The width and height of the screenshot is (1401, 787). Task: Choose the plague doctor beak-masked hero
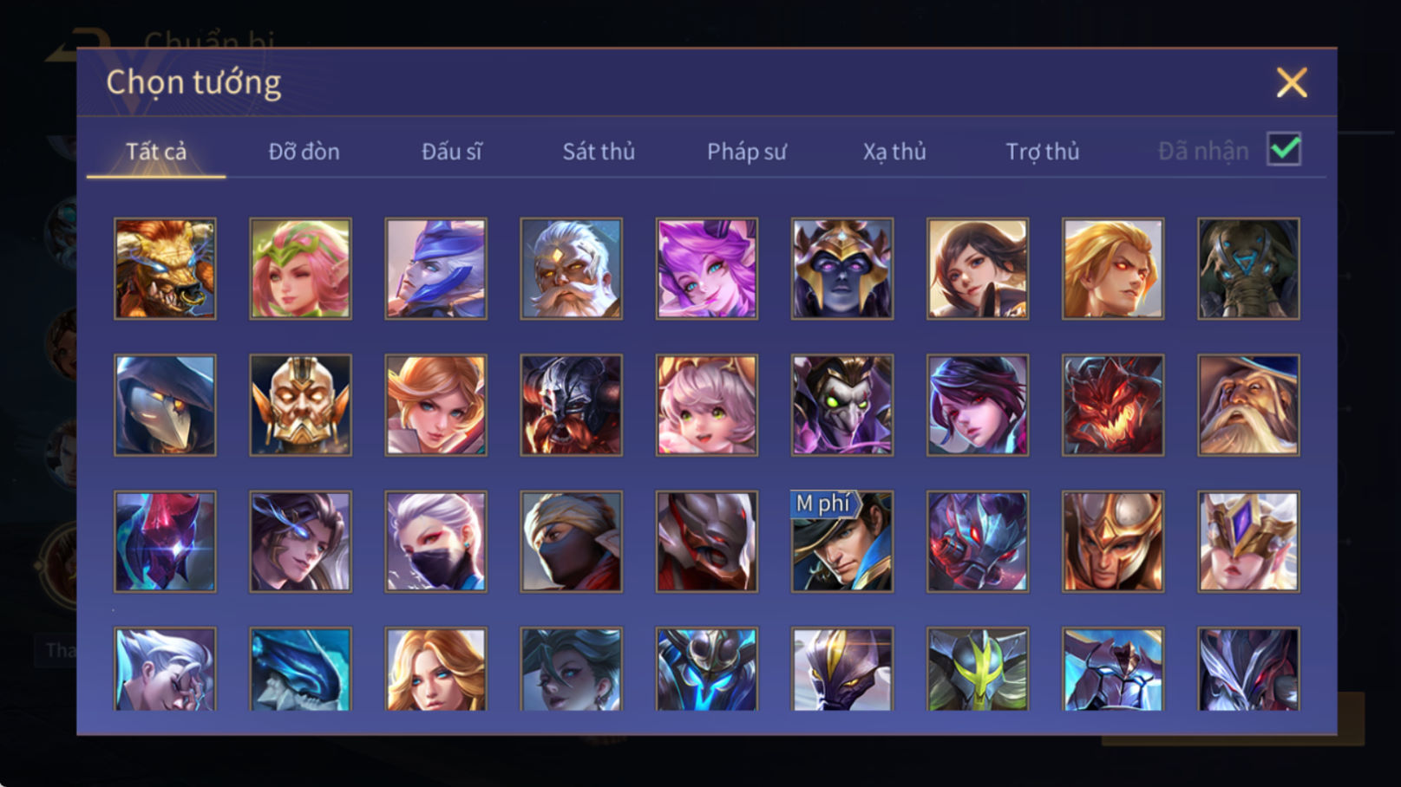pyautogui.click(x=165, y=405)
